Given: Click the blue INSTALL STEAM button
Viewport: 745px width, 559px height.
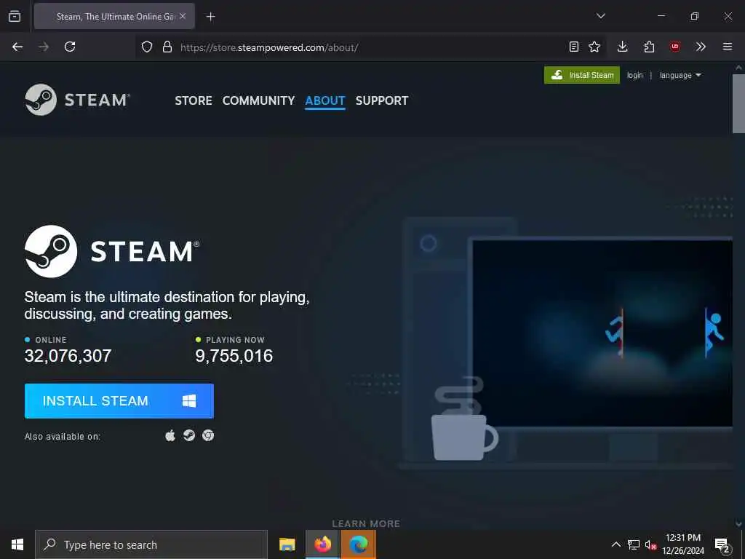Looking at the screenshot, I should coord(119,401).
